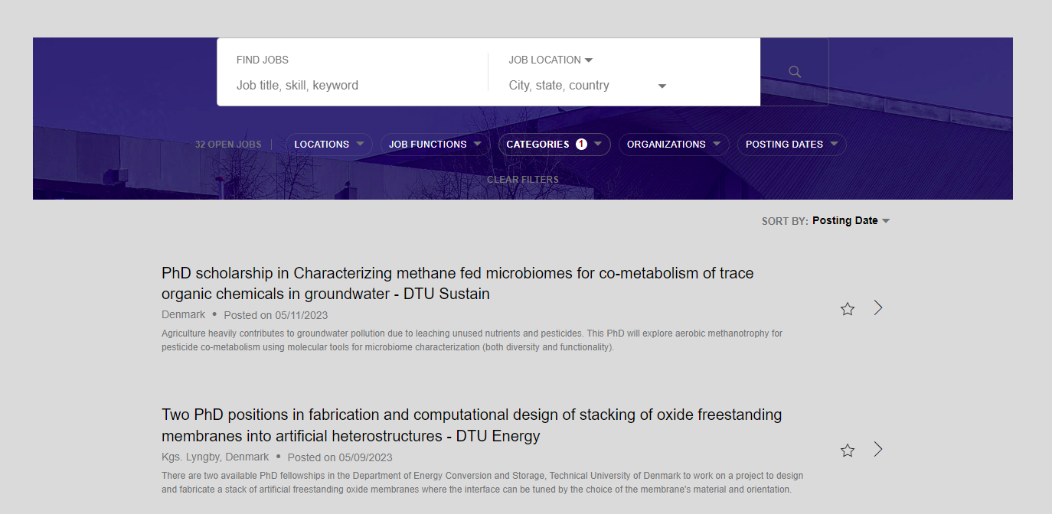Open methane microbiomes job via arrow chevron
This screenshot has height=514, width=1052.
878,307
